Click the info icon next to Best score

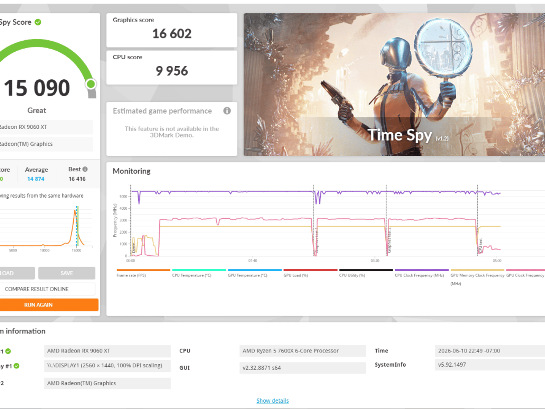(x=85, y=169)
